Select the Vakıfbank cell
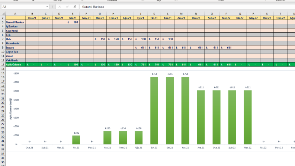Image resolution: width=295 pixels, height=166 pixels. 15,60
